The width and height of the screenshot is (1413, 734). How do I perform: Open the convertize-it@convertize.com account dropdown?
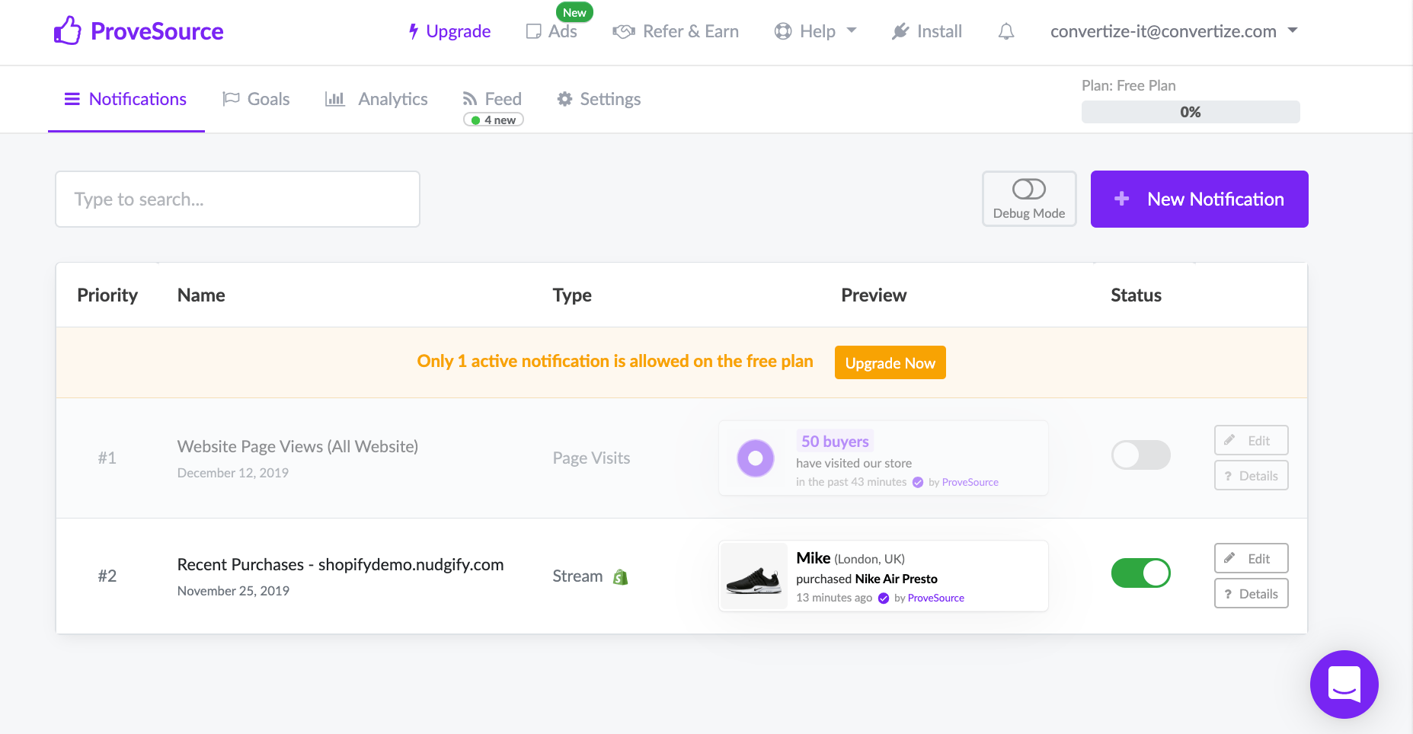pos(1174,31)
